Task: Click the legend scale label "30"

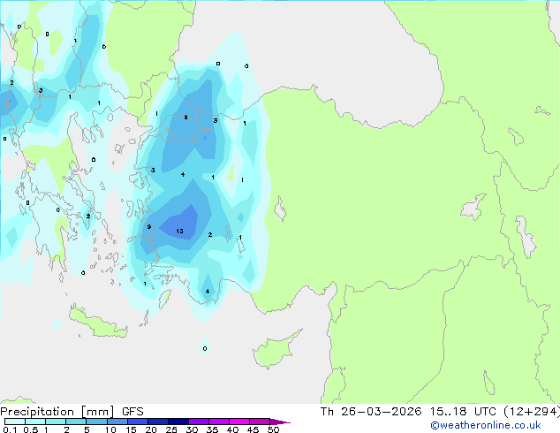Action: 192,429
